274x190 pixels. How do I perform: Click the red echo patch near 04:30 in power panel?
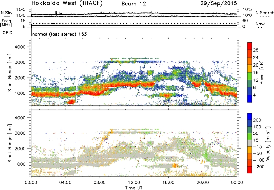point(71,102)
